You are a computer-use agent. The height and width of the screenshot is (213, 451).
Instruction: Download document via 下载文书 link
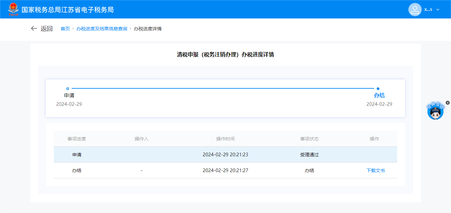[375, 170]
